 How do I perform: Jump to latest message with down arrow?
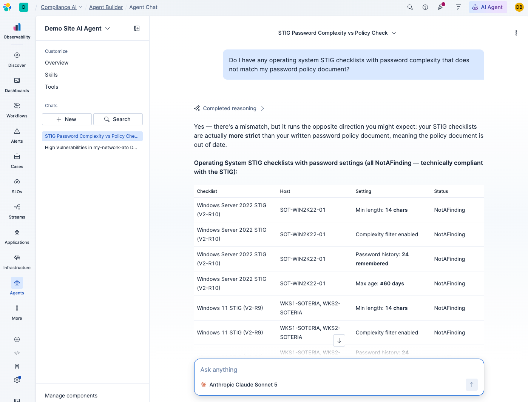click(x=339, y=340)
